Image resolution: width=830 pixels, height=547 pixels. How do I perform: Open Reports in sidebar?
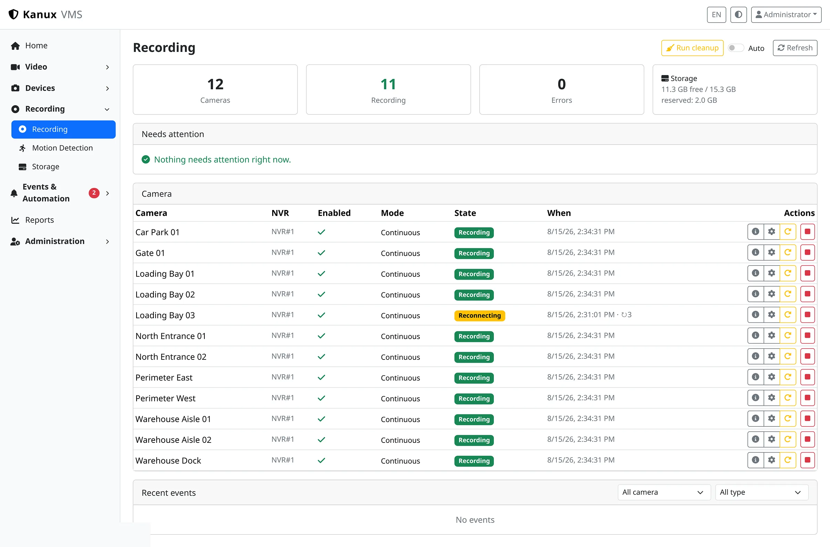60,220
